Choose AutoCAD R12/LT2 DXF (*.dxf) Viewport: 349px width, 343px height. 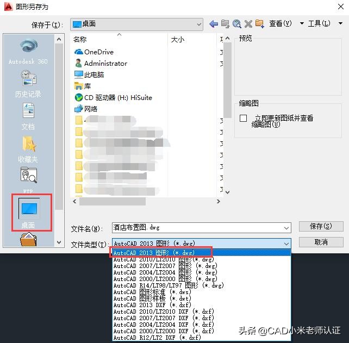[x=202, y=338]
